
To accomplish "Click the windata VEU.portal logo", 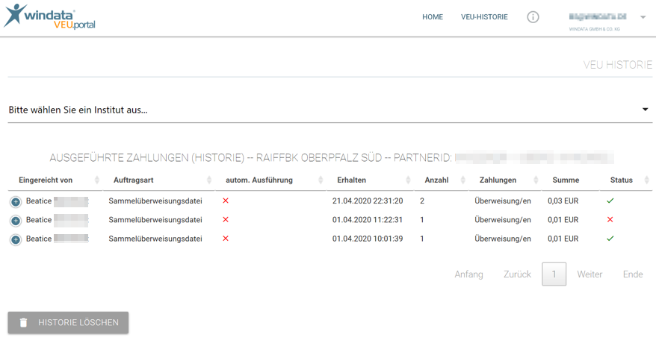I will [x=50, y=16].
